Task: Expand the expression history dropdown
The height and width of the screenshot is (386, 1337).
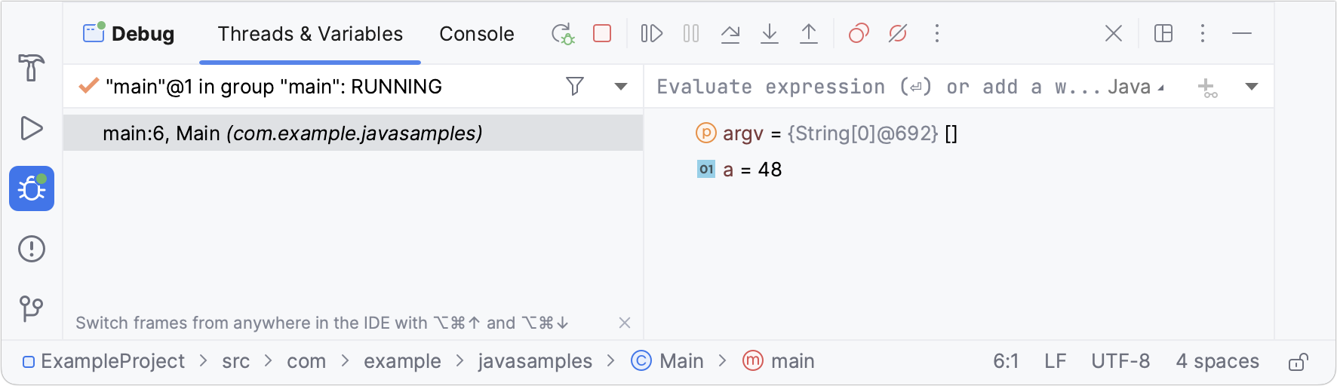Action: 1252,86
